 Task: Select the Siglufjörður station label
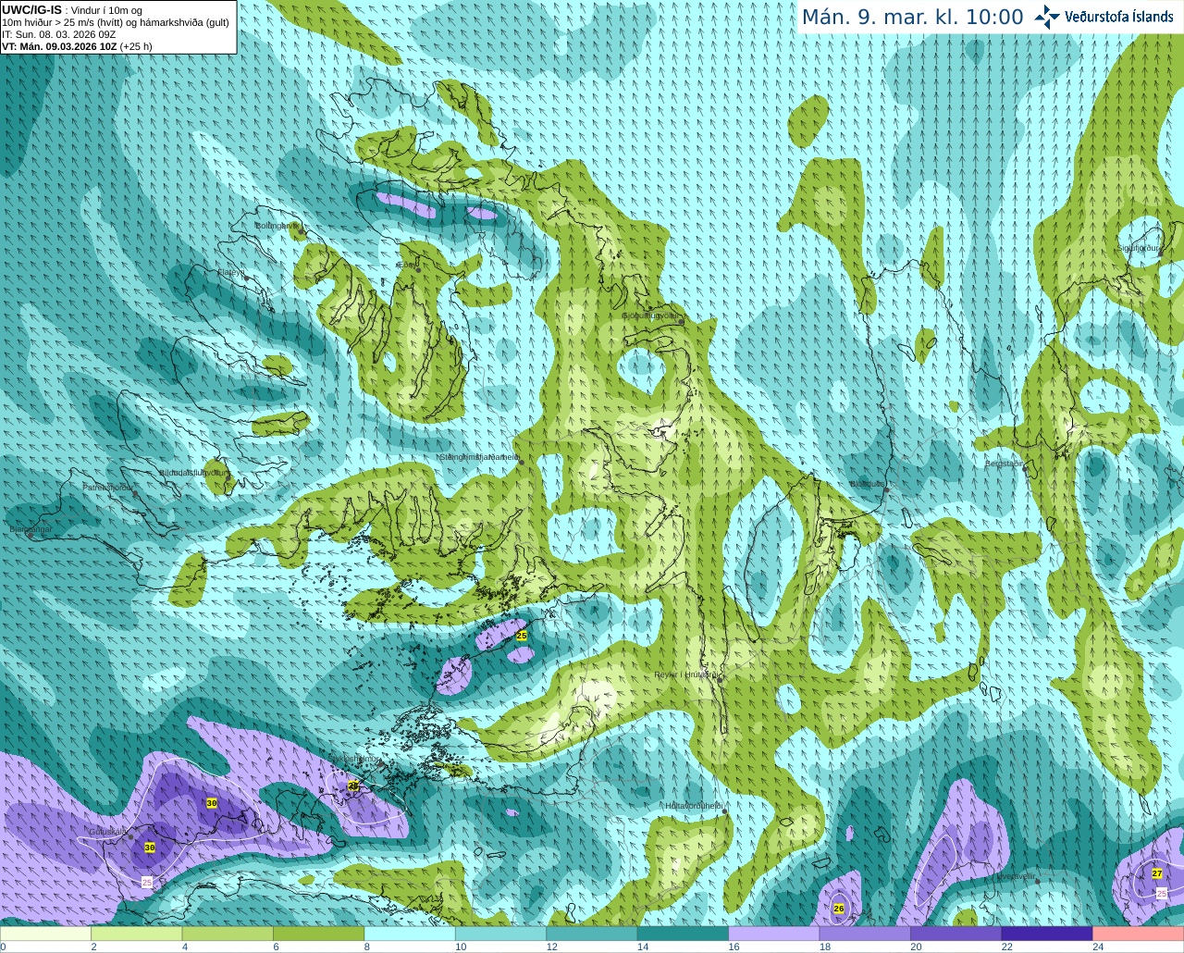coord(1139,248)
